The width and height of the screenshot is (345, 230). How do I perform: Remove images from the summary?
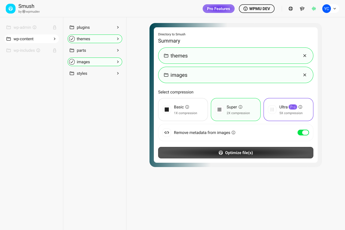click(x=305, y=75)
